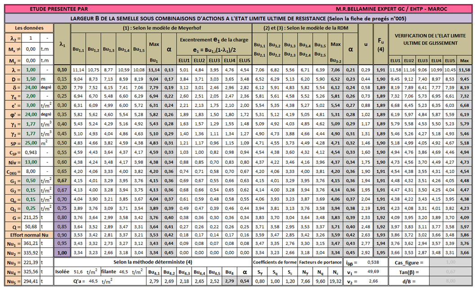
Task: Click the Nγ factor value 7,66
Action: 305,281
